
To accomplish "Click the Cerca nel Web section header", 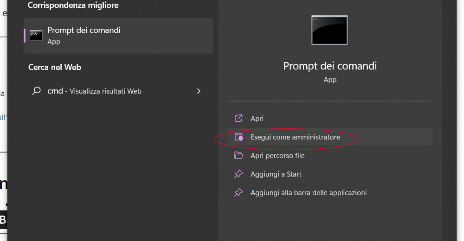I will pos(55,67).
